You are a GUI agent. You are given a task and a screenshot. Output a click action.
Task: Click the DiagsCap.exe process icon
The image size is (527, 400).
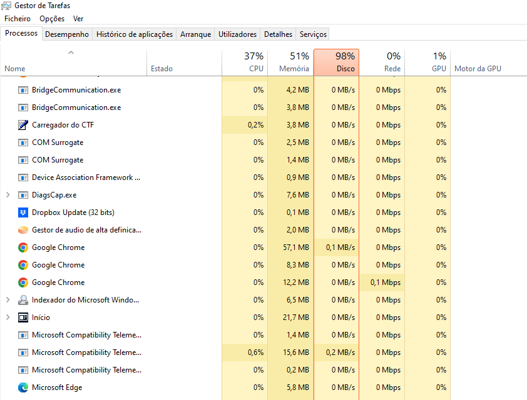tap(23, 195)
